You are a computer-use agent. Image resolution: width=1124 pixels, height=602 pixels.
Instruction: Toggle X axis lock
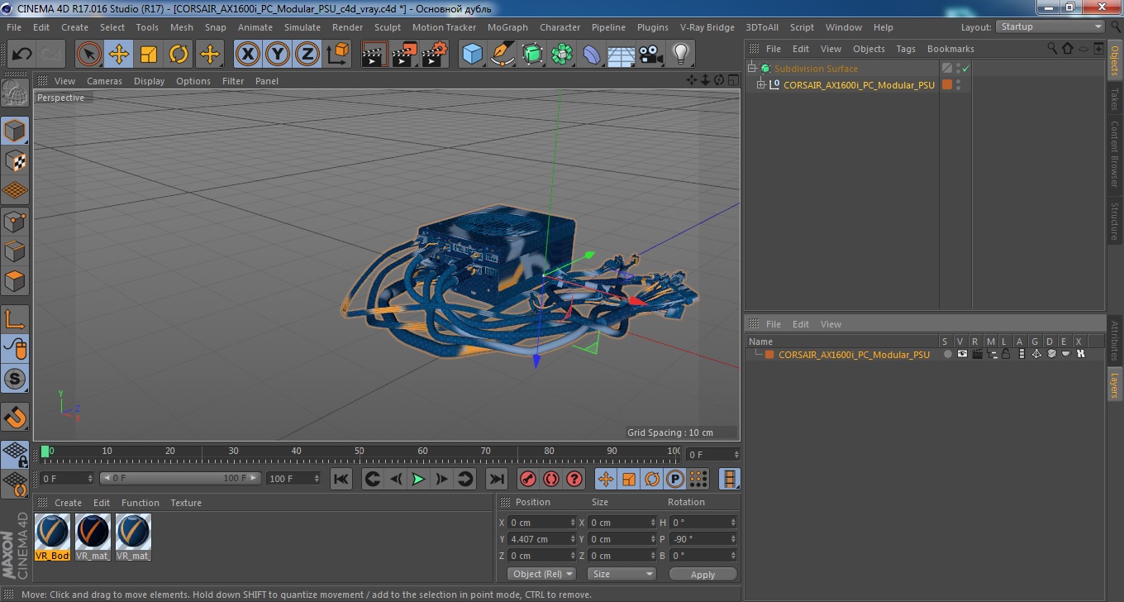(x=248, y=55)
